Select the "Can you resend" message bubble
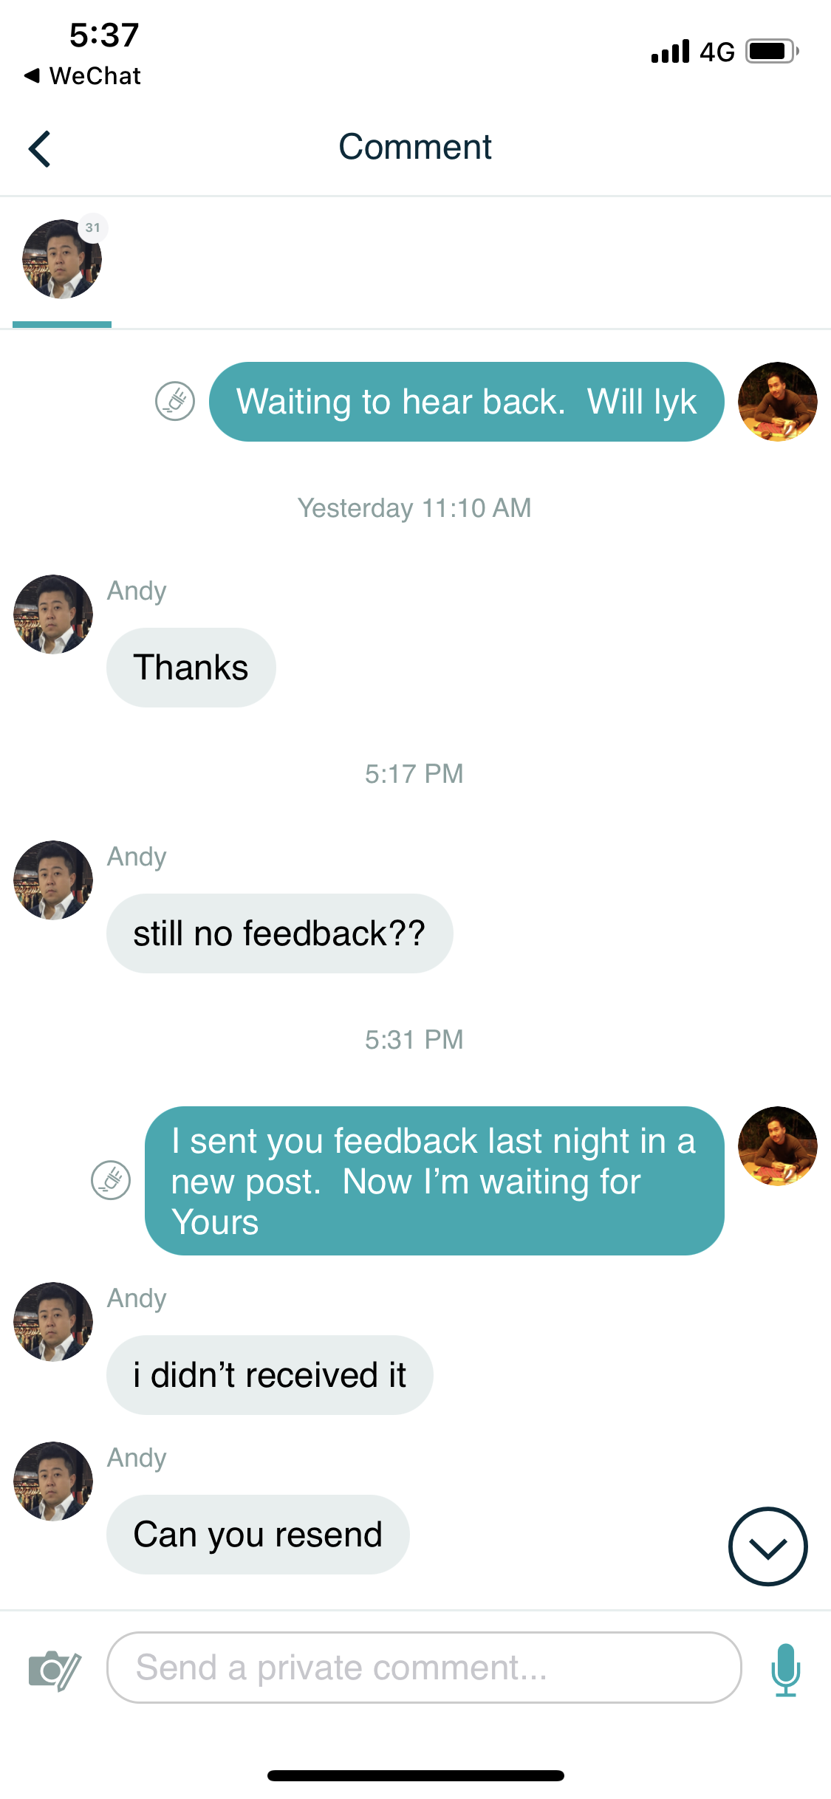The image size is (831, 1799). pos(258,1535)
